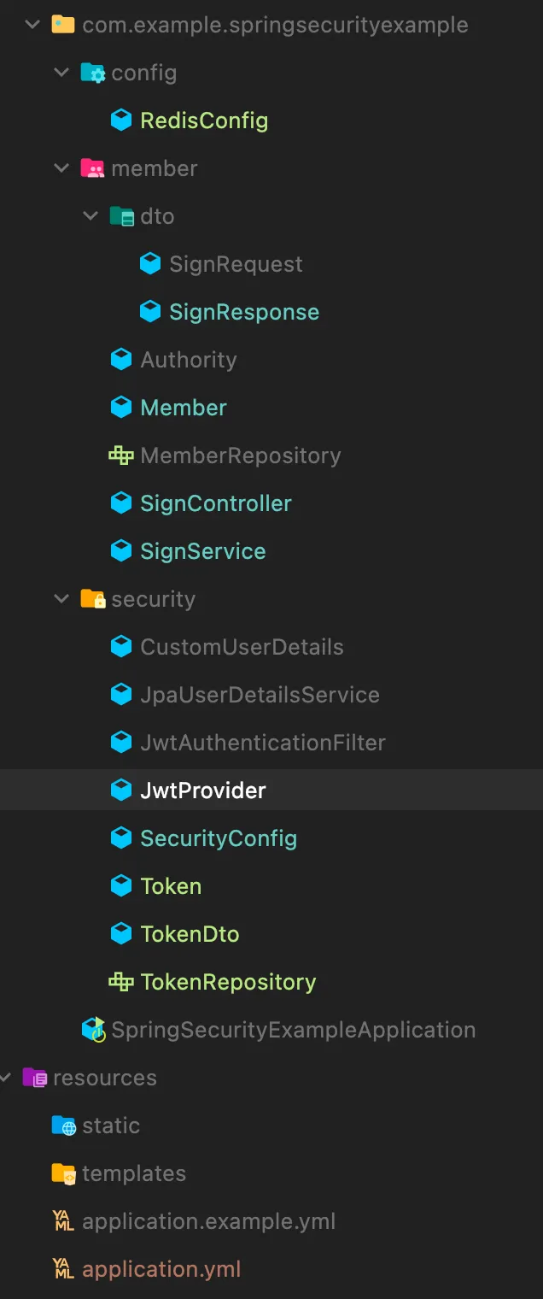Open the JwtProvider file
Image resolution: width=543 pixels, height=1299 pixels.
pos(203,791)
